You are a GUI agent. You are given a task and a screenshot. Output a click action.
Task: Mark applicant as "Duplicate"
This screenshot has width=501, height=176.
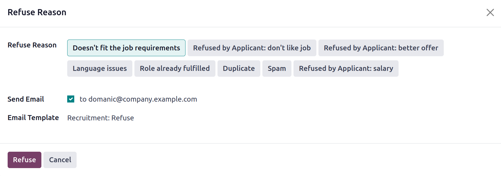239,69
